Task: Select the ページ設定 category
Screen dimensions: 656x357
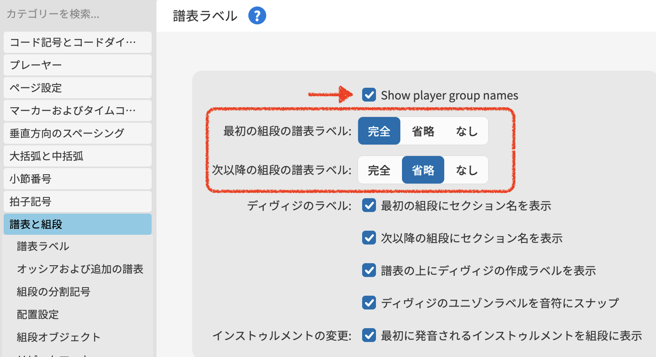Action: coord(77,88)
